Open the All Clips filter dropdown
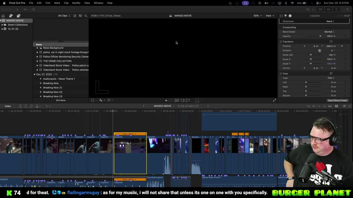Image resolution: width=353 pixels, height=198 pixels. click(64, 16)
